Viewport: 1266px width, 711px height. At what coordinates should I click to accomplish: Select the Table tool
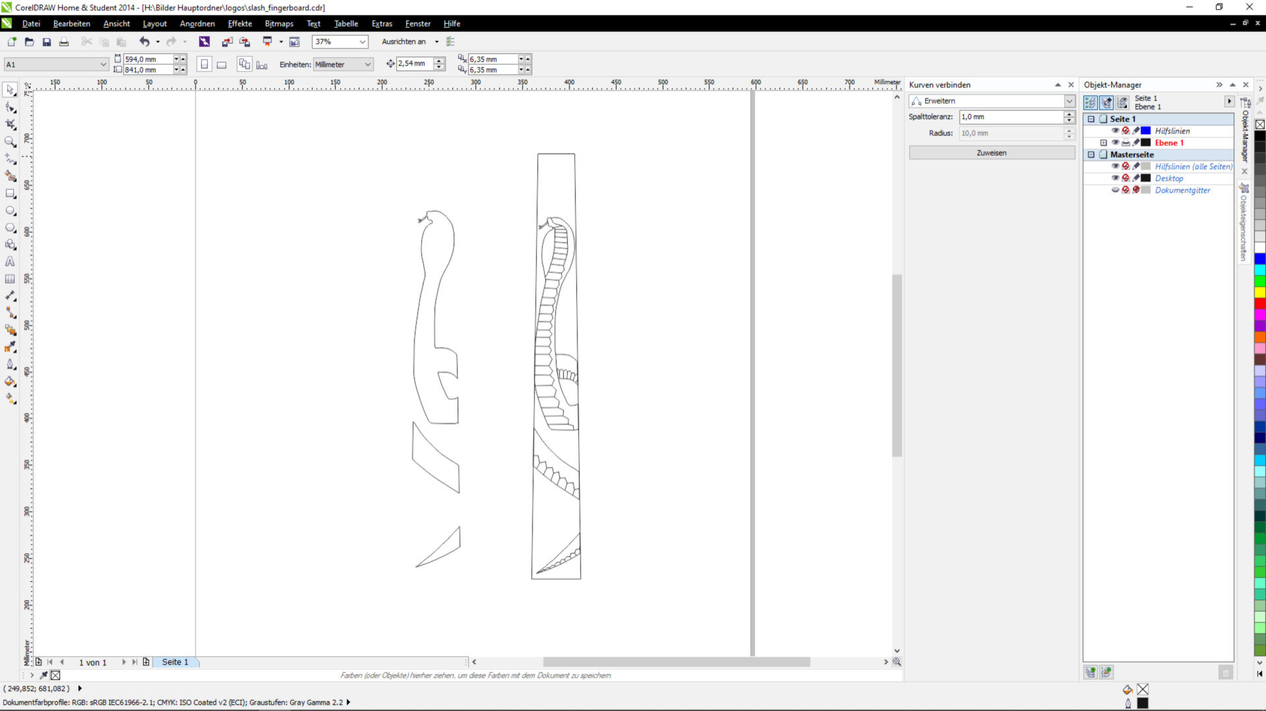point(10,279)
